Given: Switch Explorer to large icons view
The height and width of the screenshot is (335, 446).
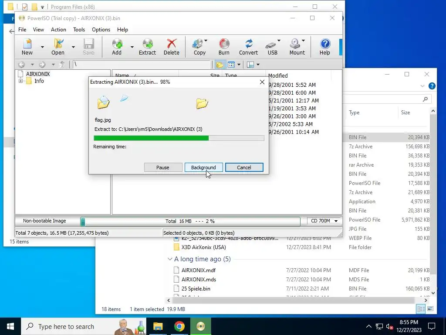Looking at the screenshot, I should pyautogui.click(x=430, y=309).
